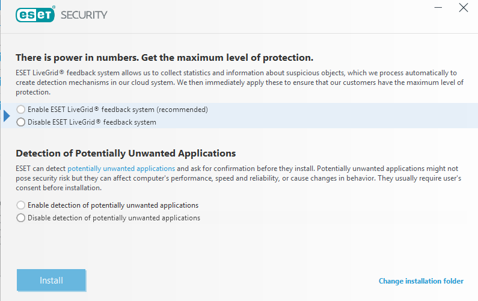Click the SECURITY title text

click(x=84, y=14)
